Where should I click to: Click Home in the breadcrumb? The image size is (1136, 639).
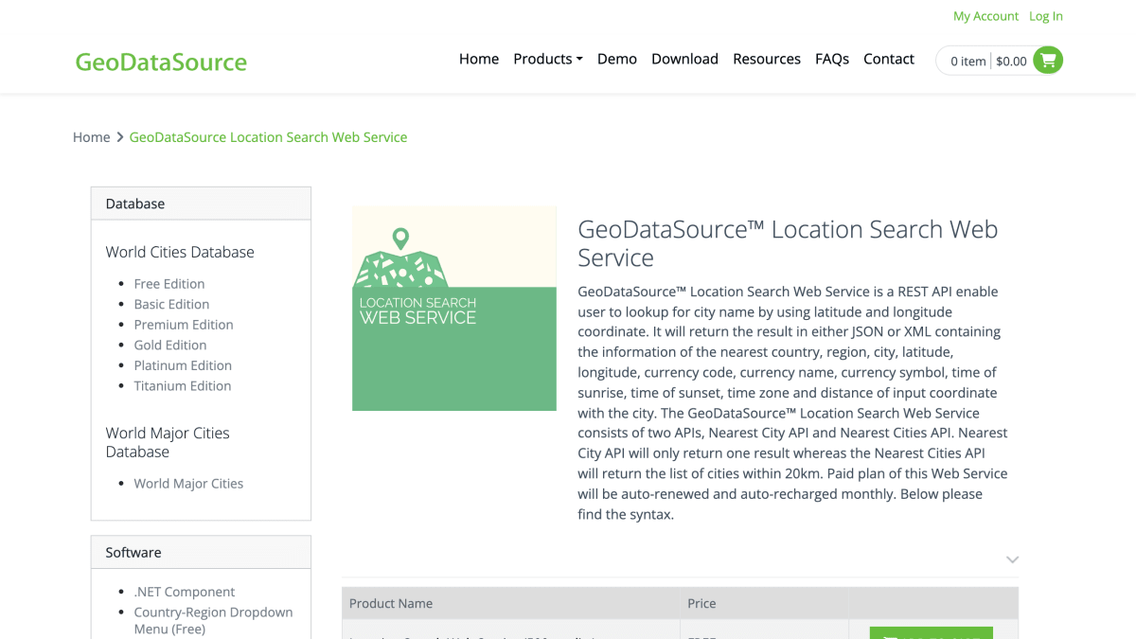click(92, 137)
